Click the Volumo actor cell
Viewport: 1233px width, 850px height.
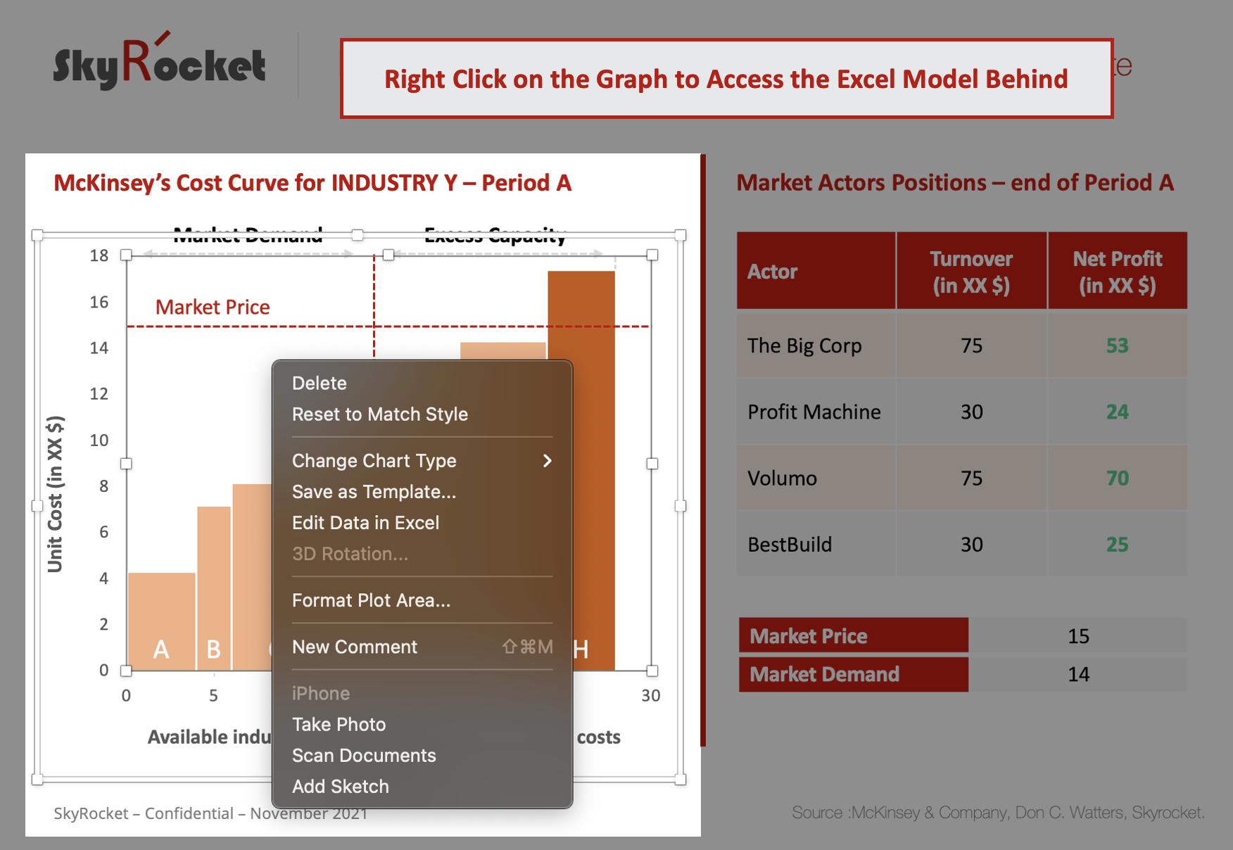pyautogui.click(x=816, y=478)
